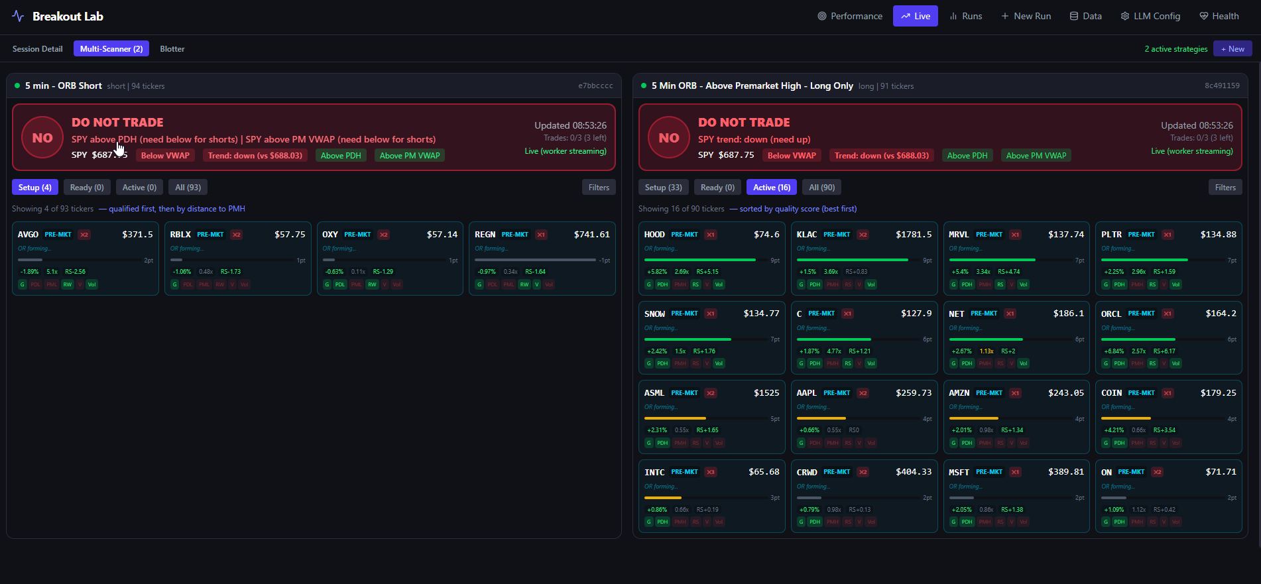Click the green status dot beside 5 min - ORB Short

17,86
